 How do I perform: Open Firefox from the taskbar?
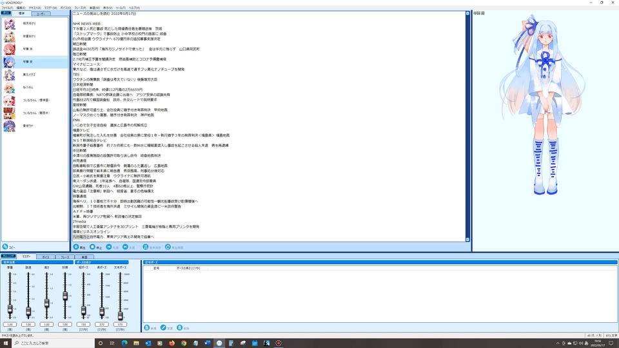[172, 343]
